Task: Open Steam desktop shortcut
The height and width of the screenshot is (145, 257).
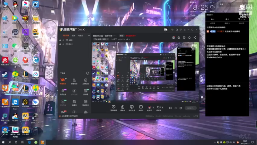Action: 5,76
